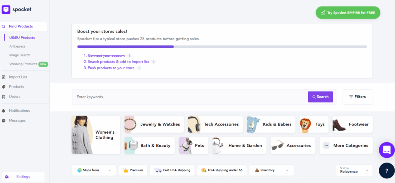
Task: Select AliExpress submenu item
Action: pyautogui.click(x=17, y=46)
